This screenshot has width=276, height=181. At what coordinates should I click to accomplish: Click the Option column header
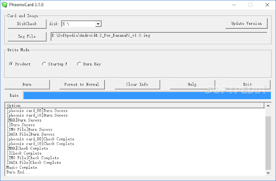134,106
